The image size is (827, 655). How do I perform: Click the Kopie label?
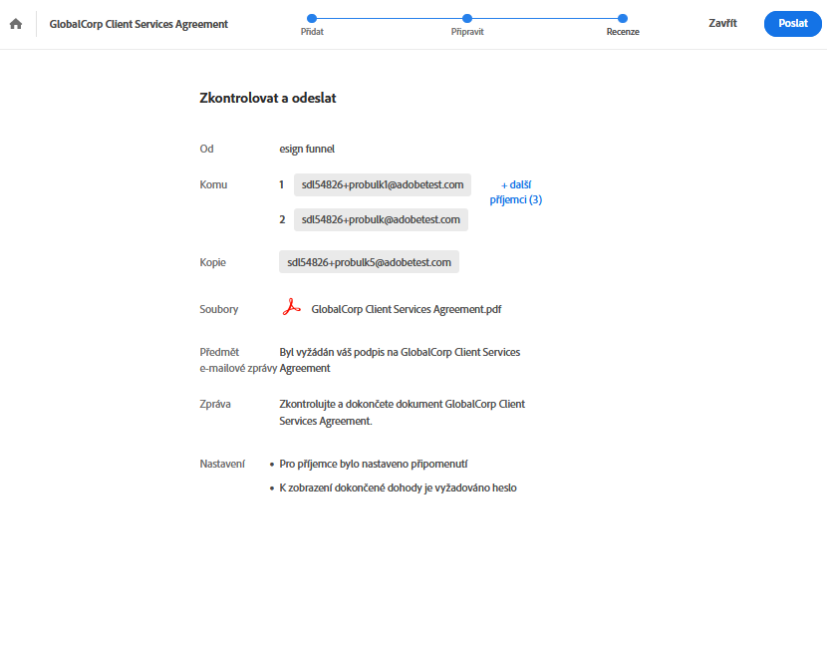212,262
